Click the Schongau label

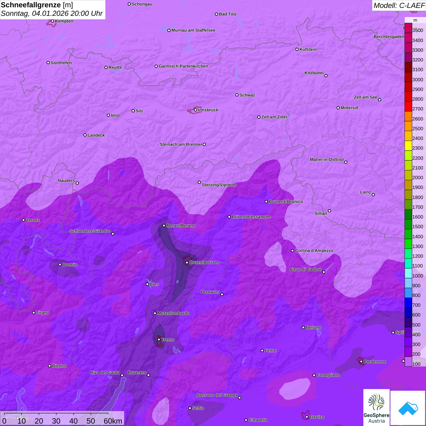[142, 4]
